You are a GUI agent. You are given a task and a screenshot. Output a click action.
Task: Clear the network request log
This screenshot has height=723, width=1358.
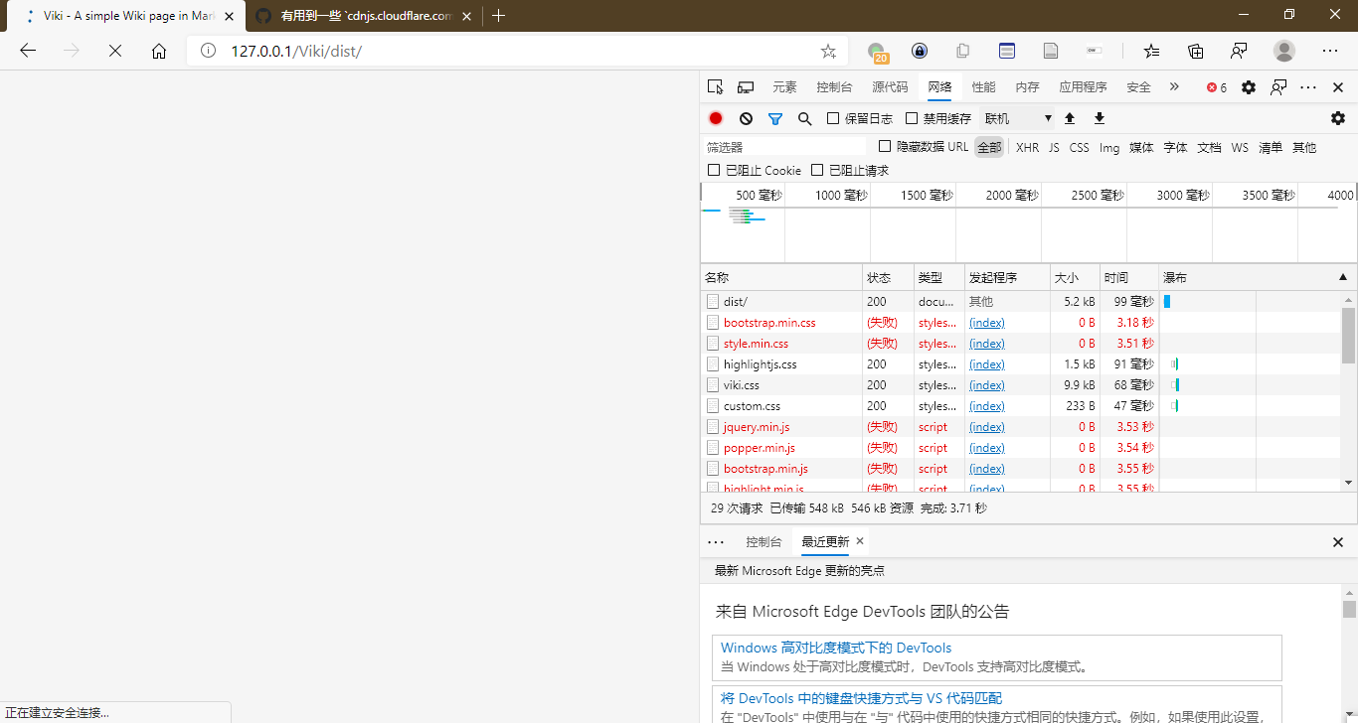click(x=746, y=117)
